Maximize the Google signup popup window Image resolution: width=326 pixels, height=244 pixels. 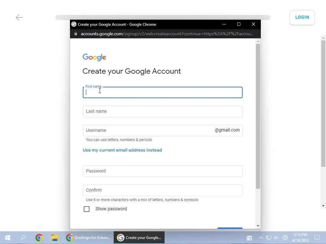(239, 24)
